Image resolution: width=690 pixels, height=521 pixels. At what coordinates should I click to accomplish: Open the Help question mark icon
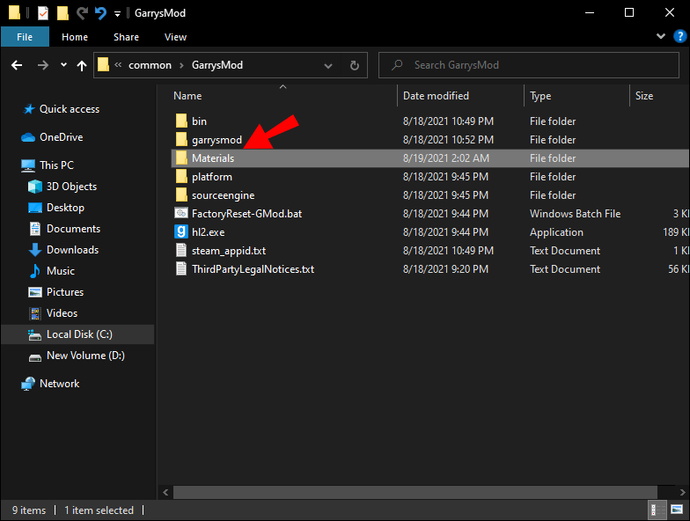click(x=678, y=37)
